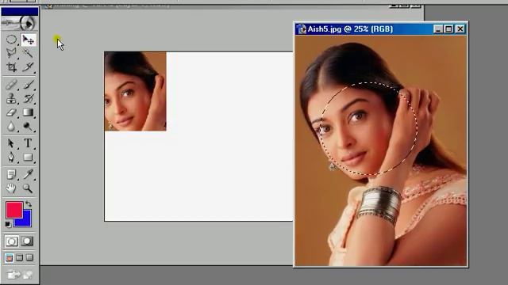Select the Move tool
This screenshot has width=508, height=285.
tap(29, 40)
